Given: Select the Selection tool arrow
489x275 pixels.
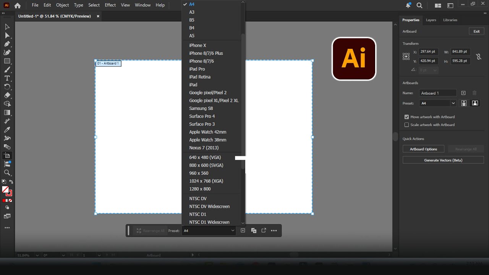Looking at the screenshot, I should [7, 27].
